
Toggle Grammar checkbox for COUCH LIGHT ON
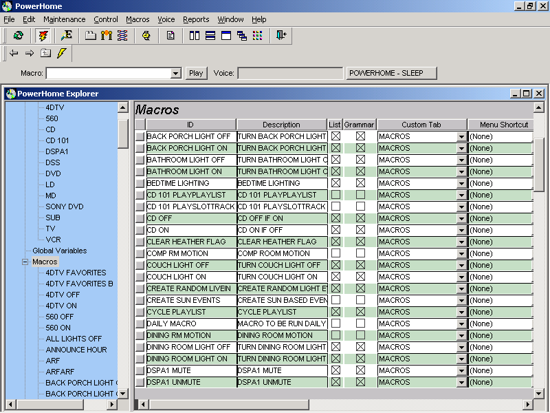[x=360, y=277]
